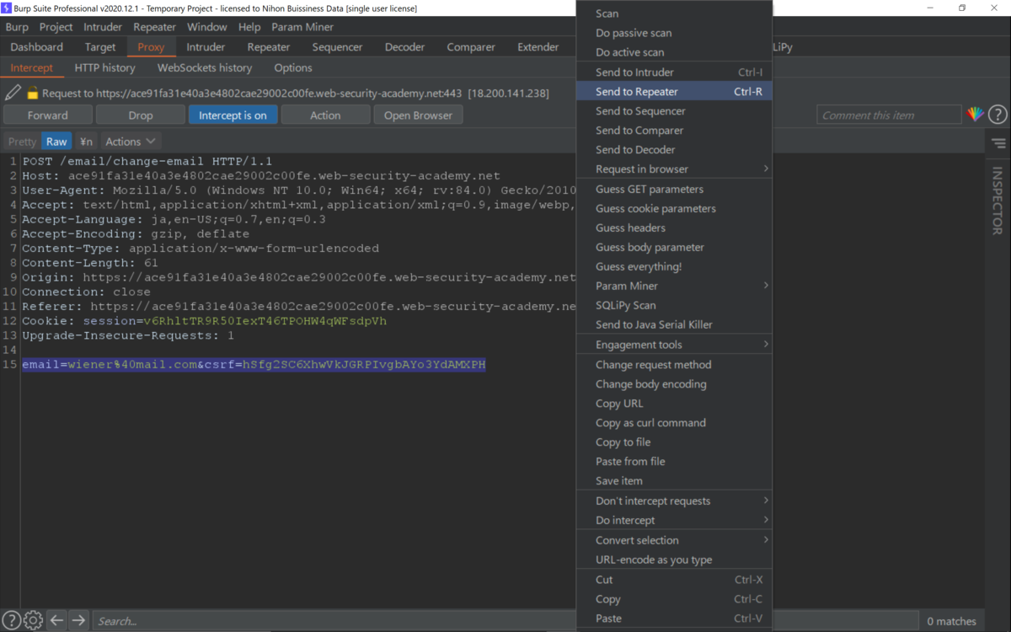Switch to the Repeater main tab
This screenshot has height=632, width=1011.
click(269, 46)
